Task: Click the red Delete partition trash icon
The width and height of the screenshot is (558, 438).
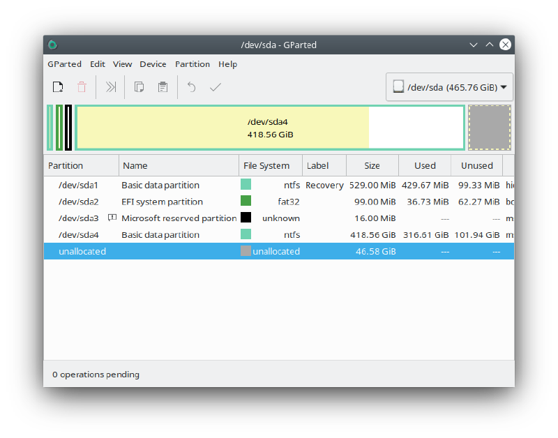Action: click(82, 86)
